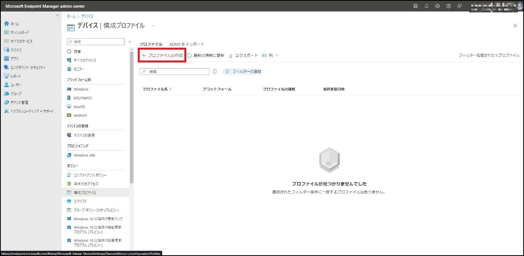This screenshot has width=524, height=256.
Task: Click the テナント管理 icon
Action: pyautogui.click(x=6, y=102)
